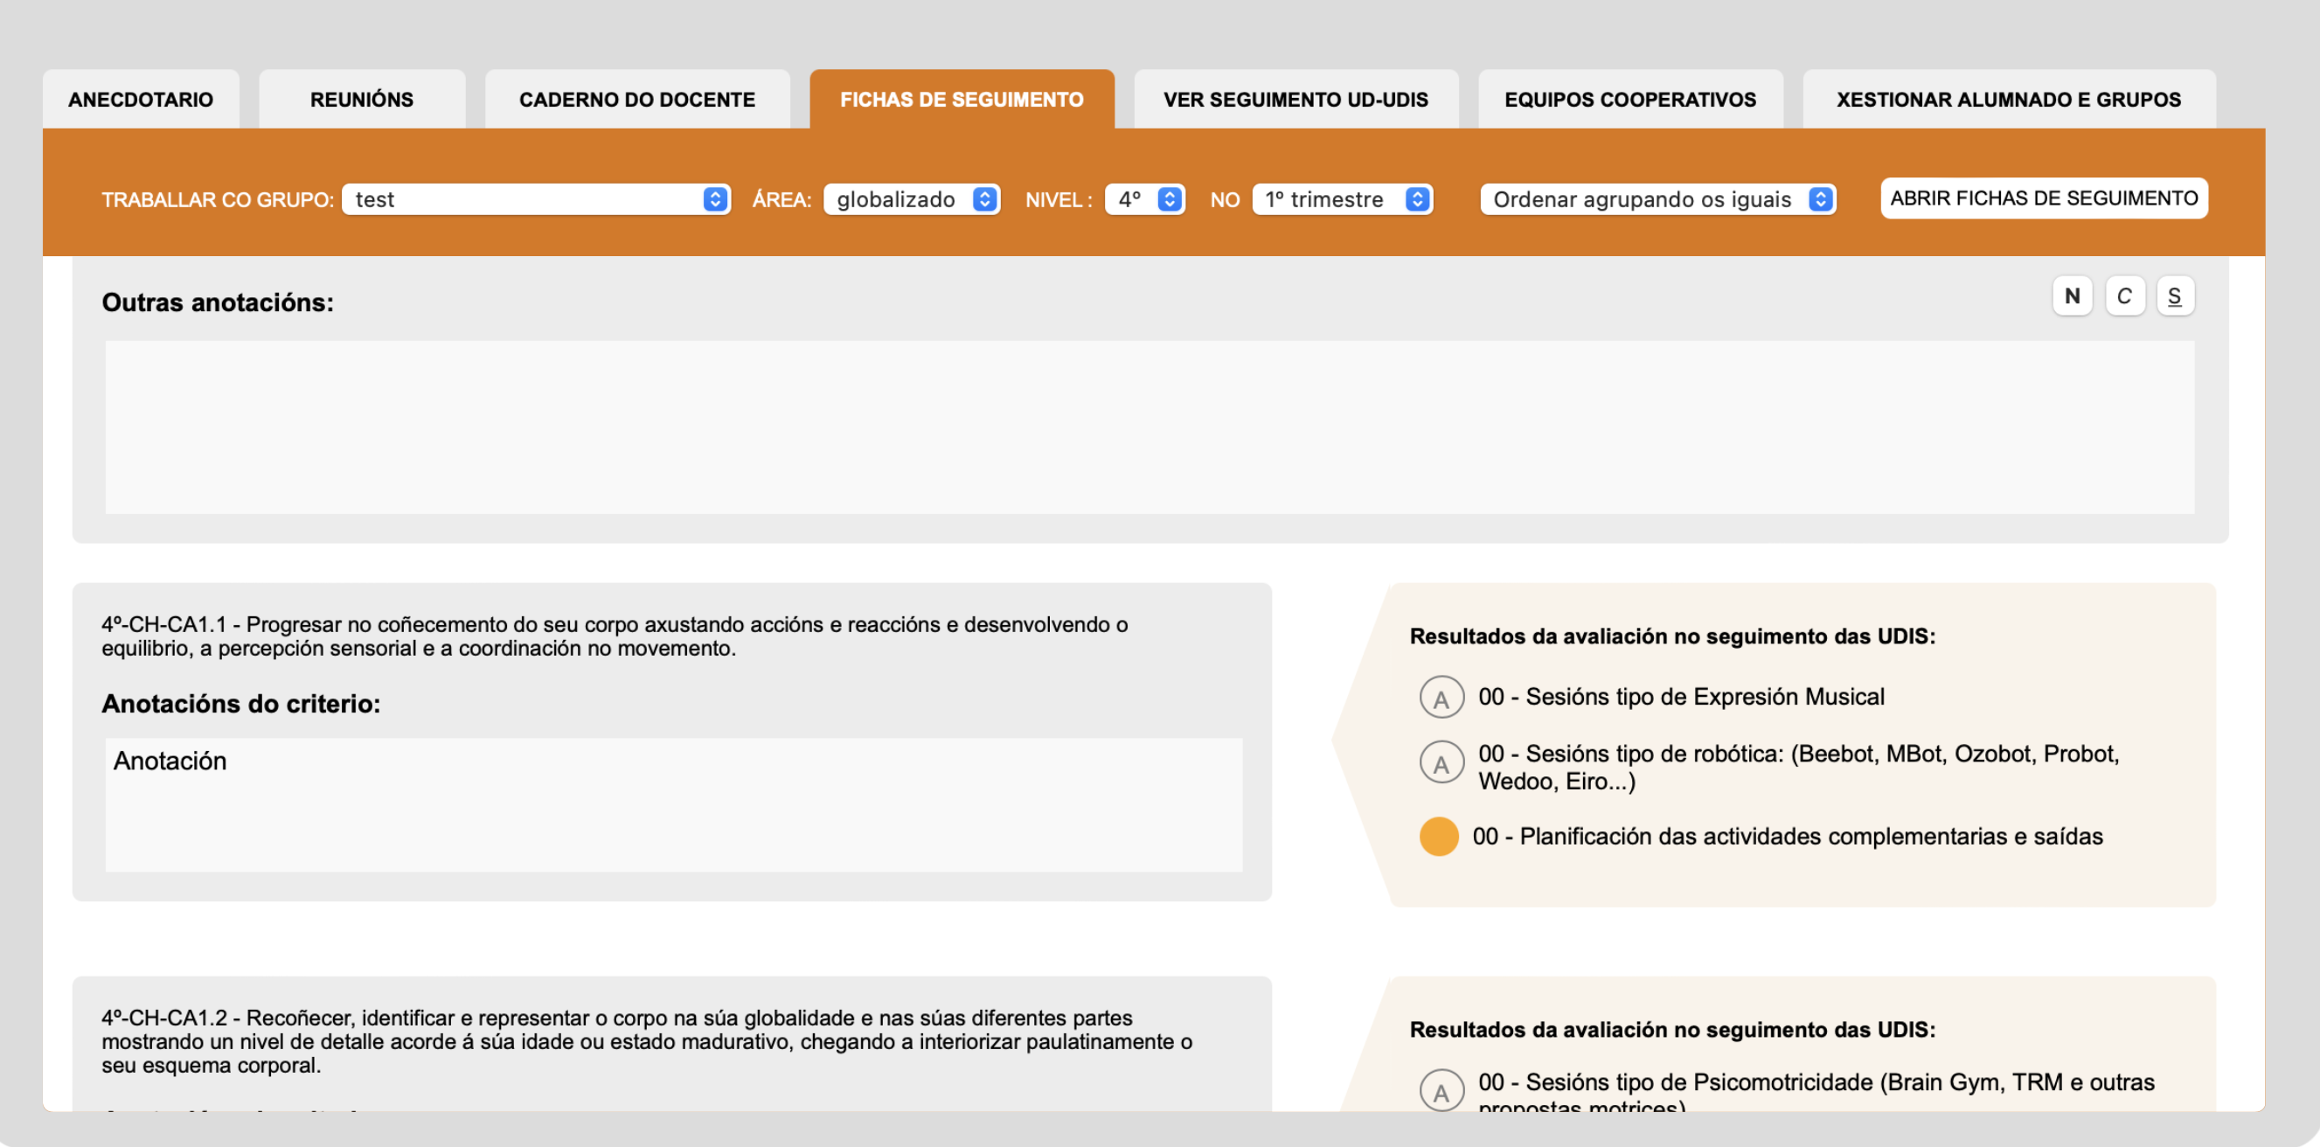
Task: Apply bold with the N button
Action: (x=2072, y=296)
